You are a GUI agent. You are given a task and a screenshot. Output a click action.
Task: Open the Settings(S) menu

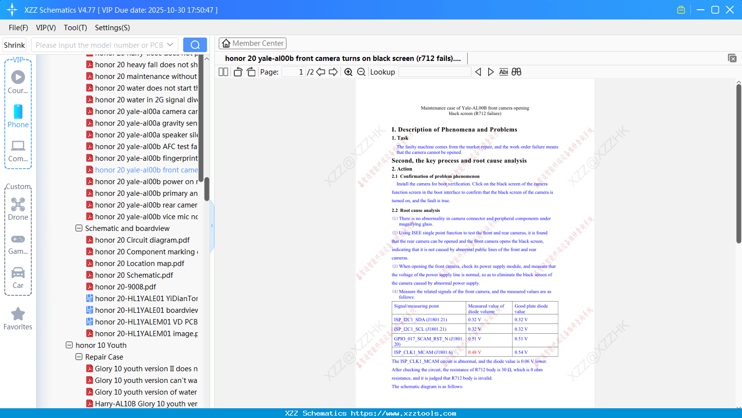[113, 28]
